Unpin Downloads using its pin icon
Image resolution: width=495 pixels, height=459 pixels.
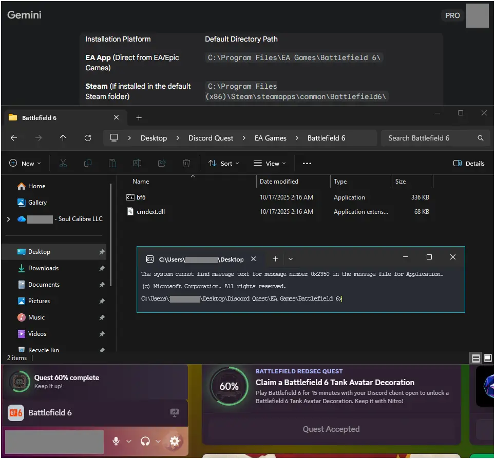tap(102, 268)
